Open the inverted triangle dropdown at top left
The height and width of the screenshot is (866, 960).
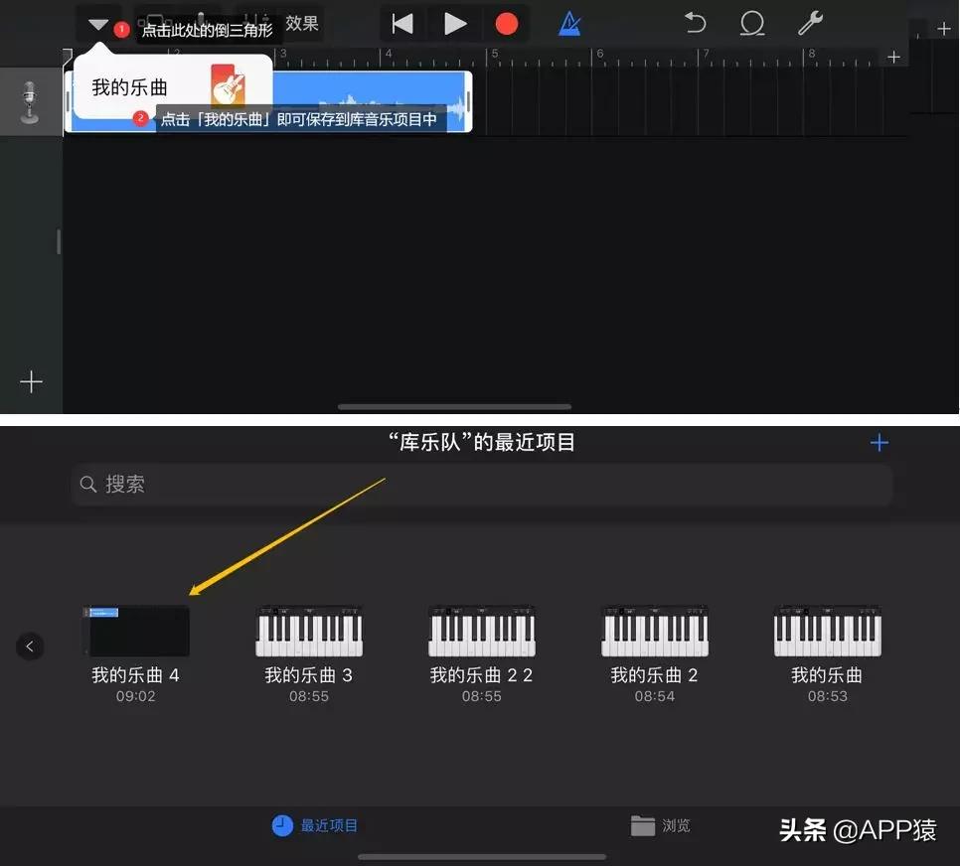(x=96, y=23)
